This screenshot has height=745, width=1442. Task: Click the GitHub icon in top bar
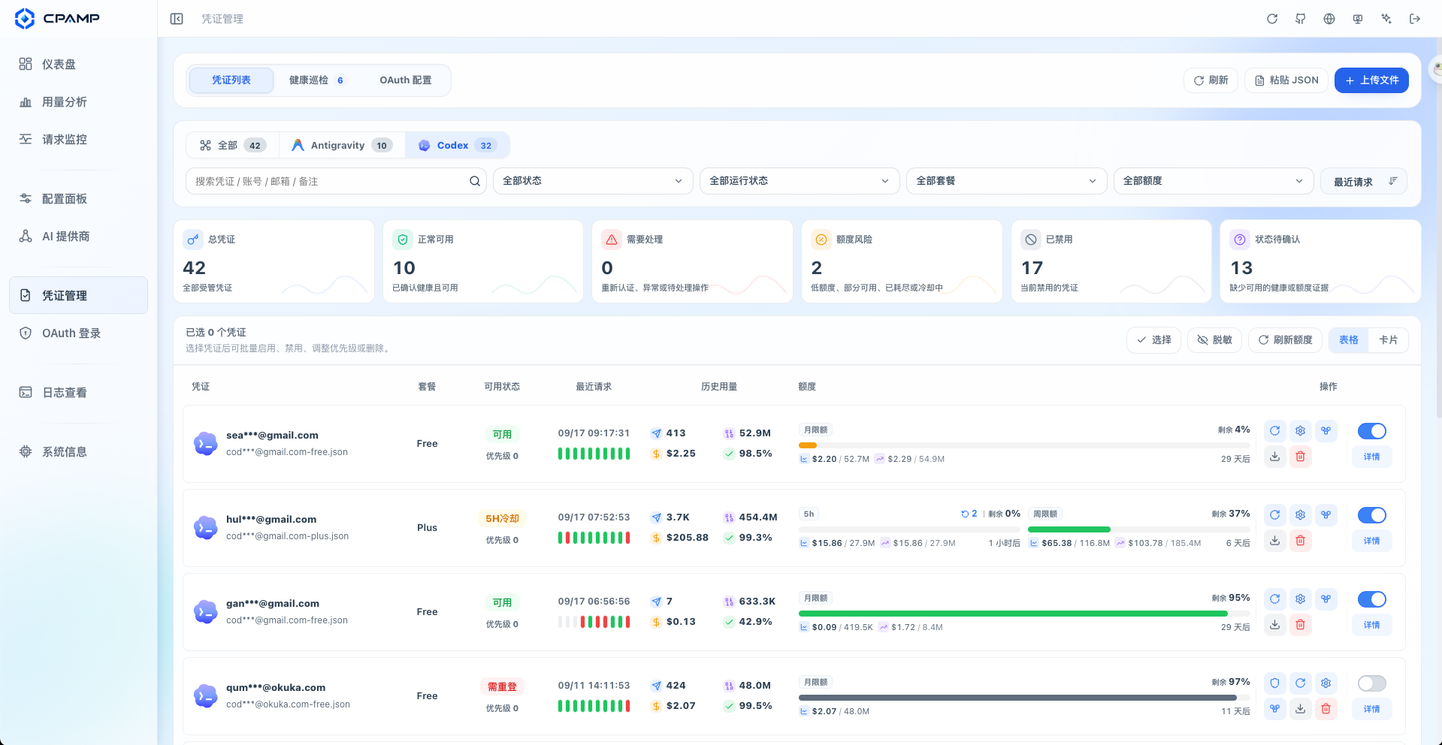pyautogui.click(x=1301, y=19)
